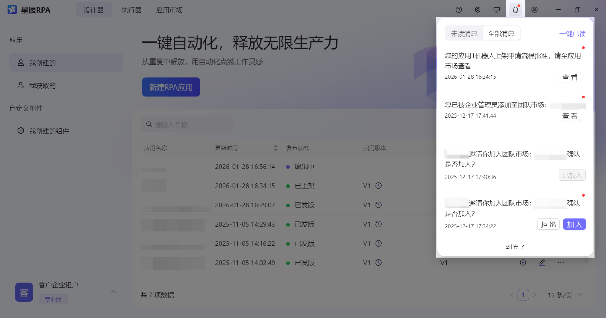Open the help question mark icon
The height and width of the screenshot is (318, 606).
(459, 10)
